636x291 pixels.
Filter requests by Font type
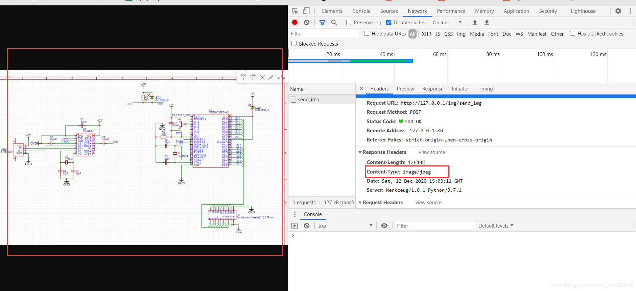pos(493,34)
